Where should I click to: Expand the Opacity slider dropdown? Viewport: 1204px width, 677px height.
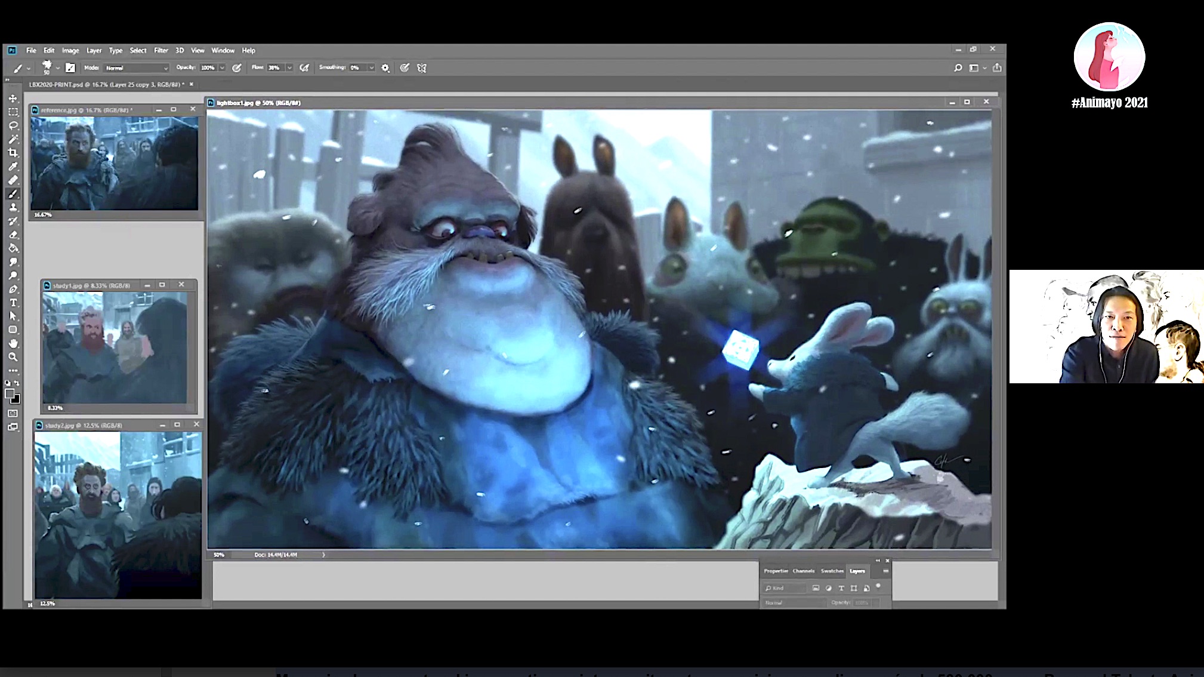coord(222,68)
